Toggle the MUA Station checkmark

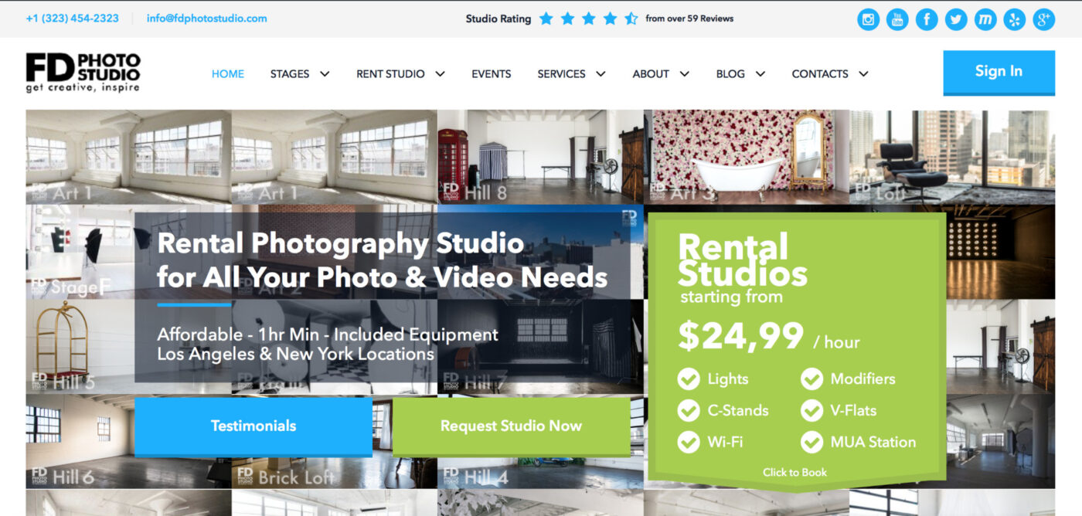click(812, 443)
